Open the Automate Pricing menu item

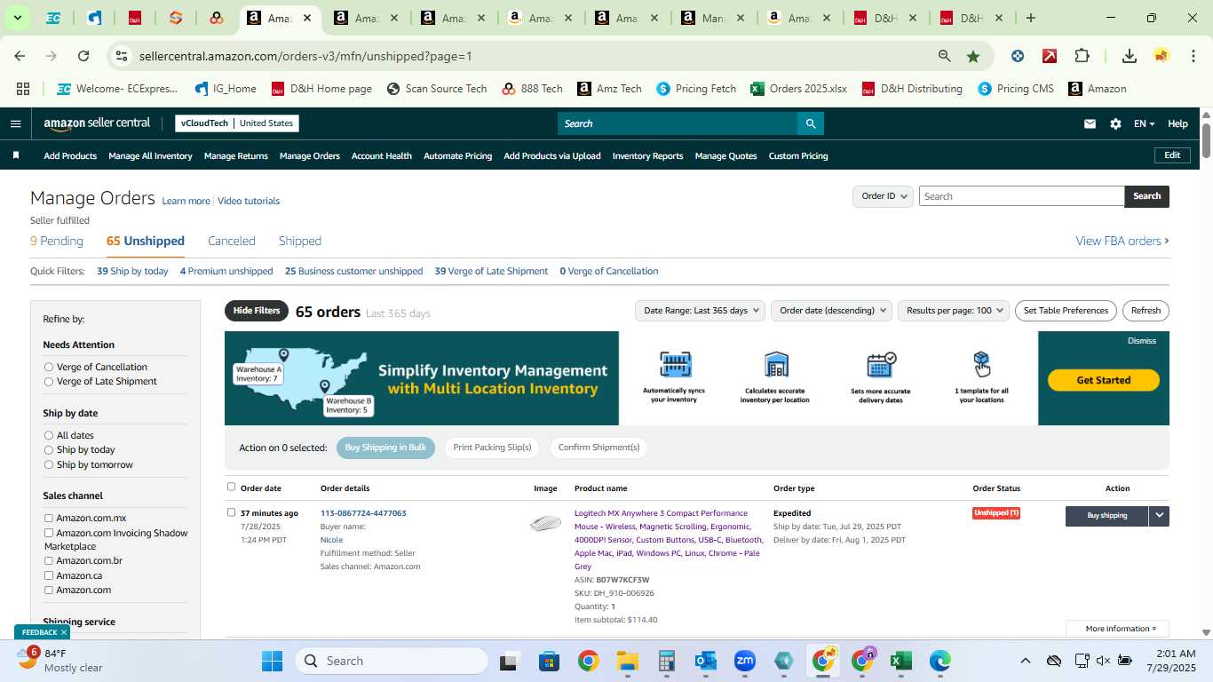coord(457,156)
